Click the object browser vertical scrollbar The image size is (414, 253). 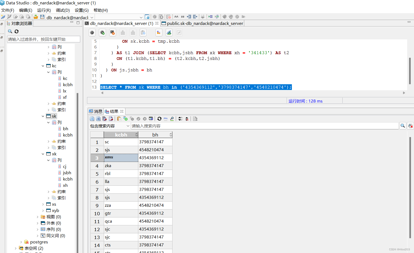point(77,173)
